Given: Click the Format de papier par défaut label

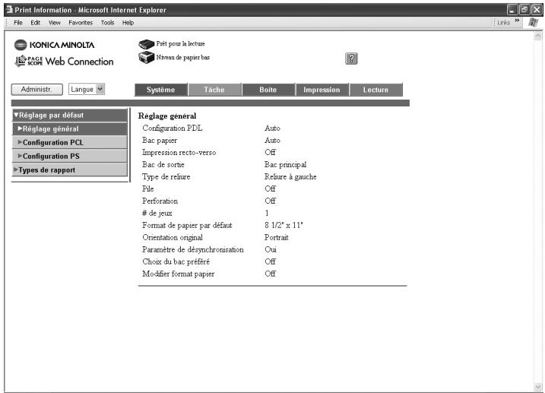Looking at the screenshot, I should [187, 225].
